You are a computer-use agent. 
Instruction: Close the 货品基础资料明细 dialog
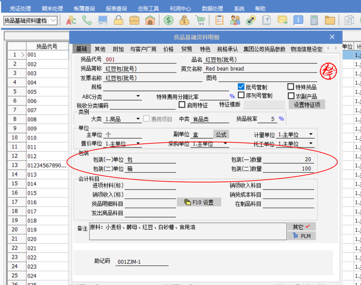pos(332,37)
